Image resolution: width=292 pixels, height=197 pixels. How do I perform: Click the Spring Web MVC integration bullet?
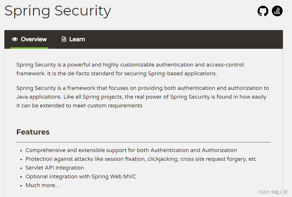pos(81,176)
